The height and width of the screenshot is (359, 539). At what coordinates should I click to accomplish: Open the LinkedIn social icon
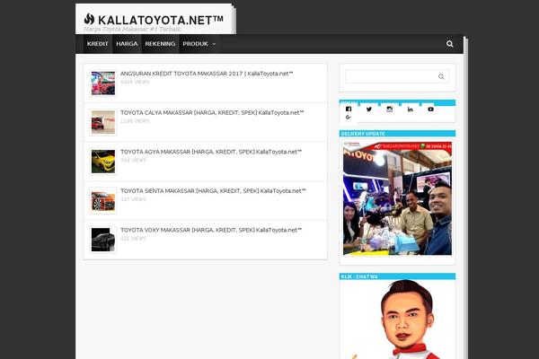[x=411, y=109]
